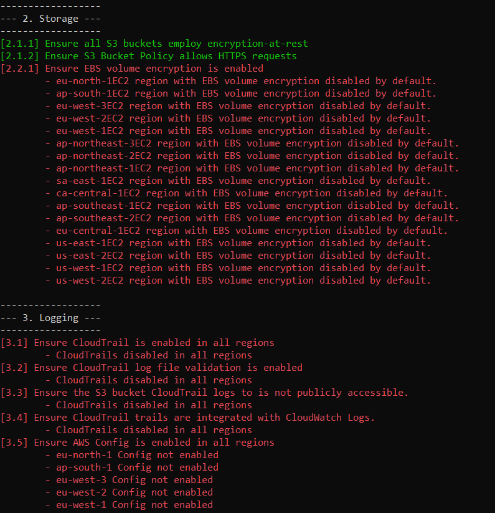Screen dimensions: 495x513
Task: Select the ca-central-1 EBS encryption finding
Action: (x=247, y=193)
